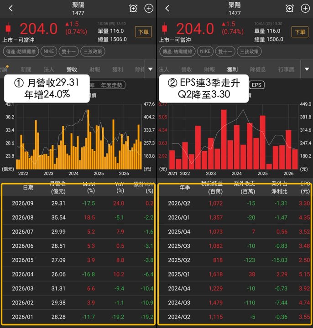The height and width of the screenshot is (328, 313).
Task: Switch to 行事曆 tab
Action: click(286, 69)
